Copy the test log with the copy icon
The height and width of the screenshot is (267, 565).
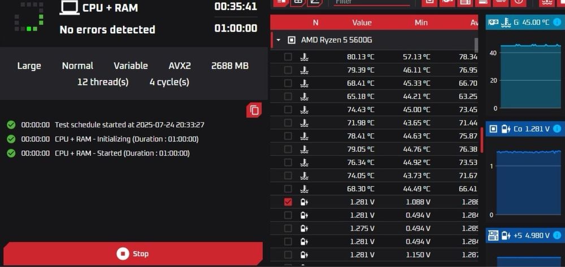click(x=254, y=110)
